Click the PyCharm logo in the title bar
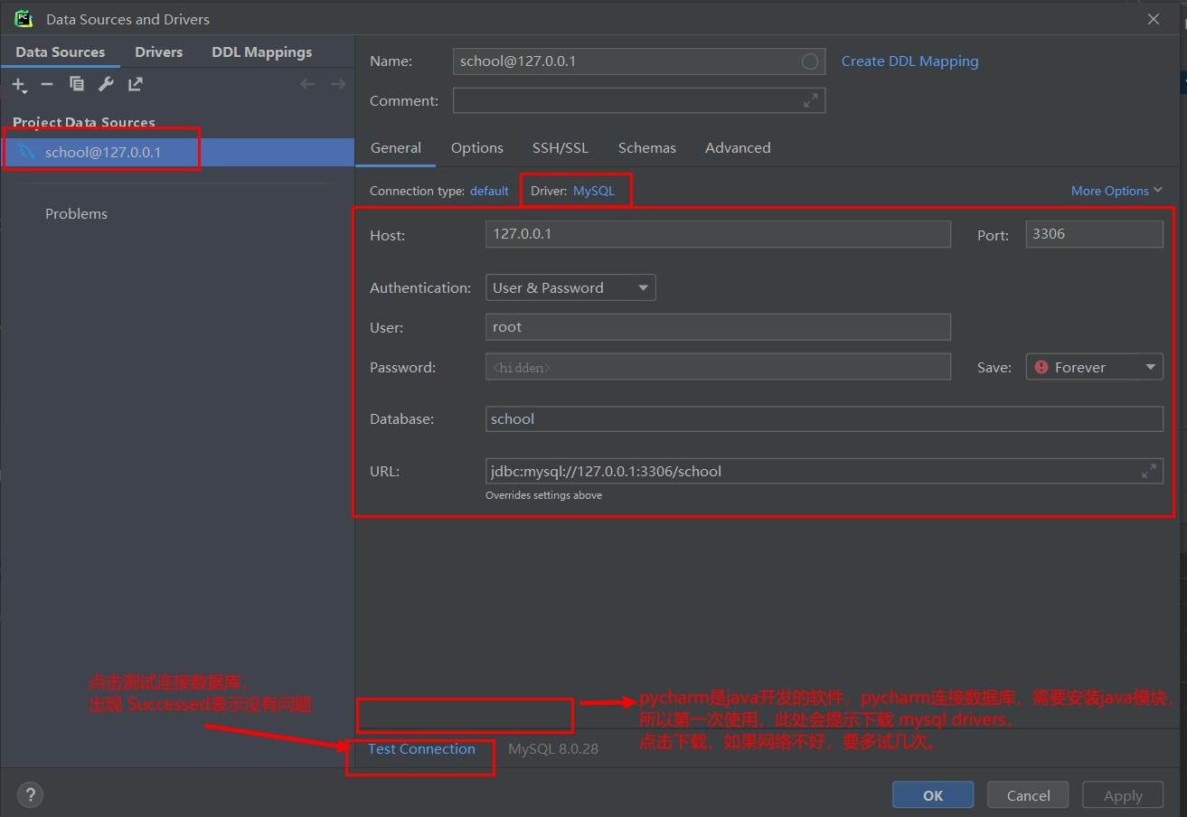The height and width of the screenshot is (817, 1187). 24,19
